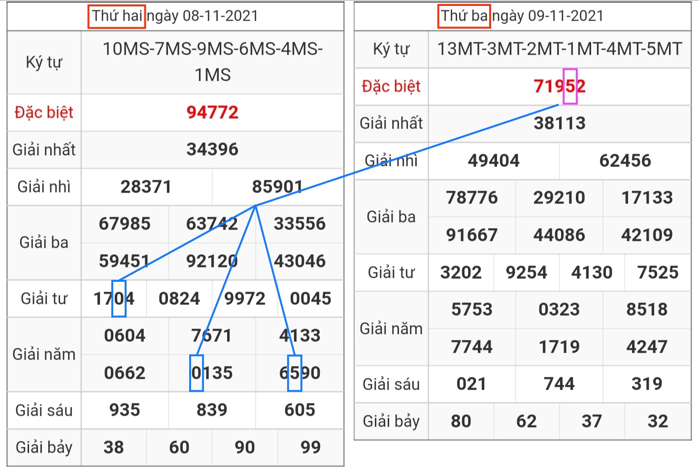699x469 pixels.
Task: Click sixth prize number 839
Action: [212, 410]
